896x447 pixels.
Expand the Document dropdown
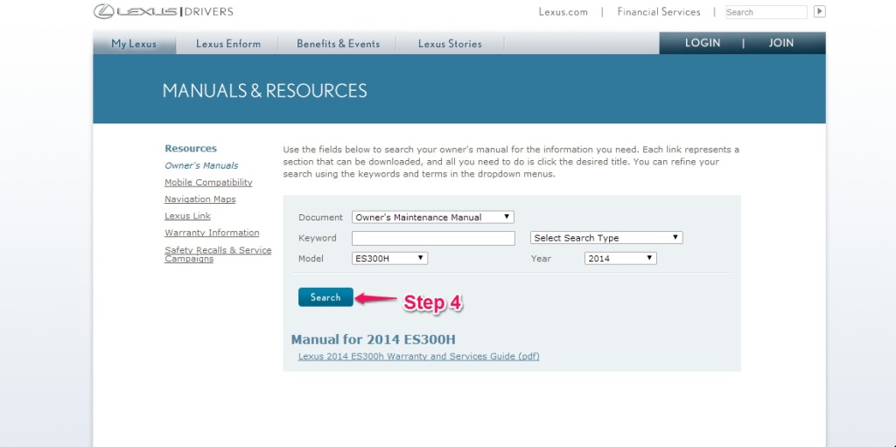click(x=432, y=217)
